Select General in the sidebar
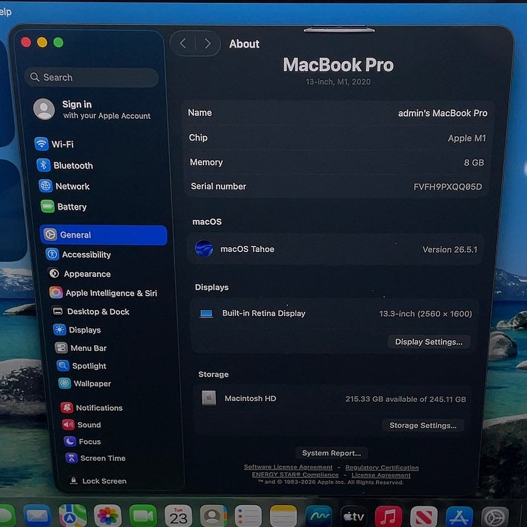This screenshot has width=527, height=527. [104, 234]
